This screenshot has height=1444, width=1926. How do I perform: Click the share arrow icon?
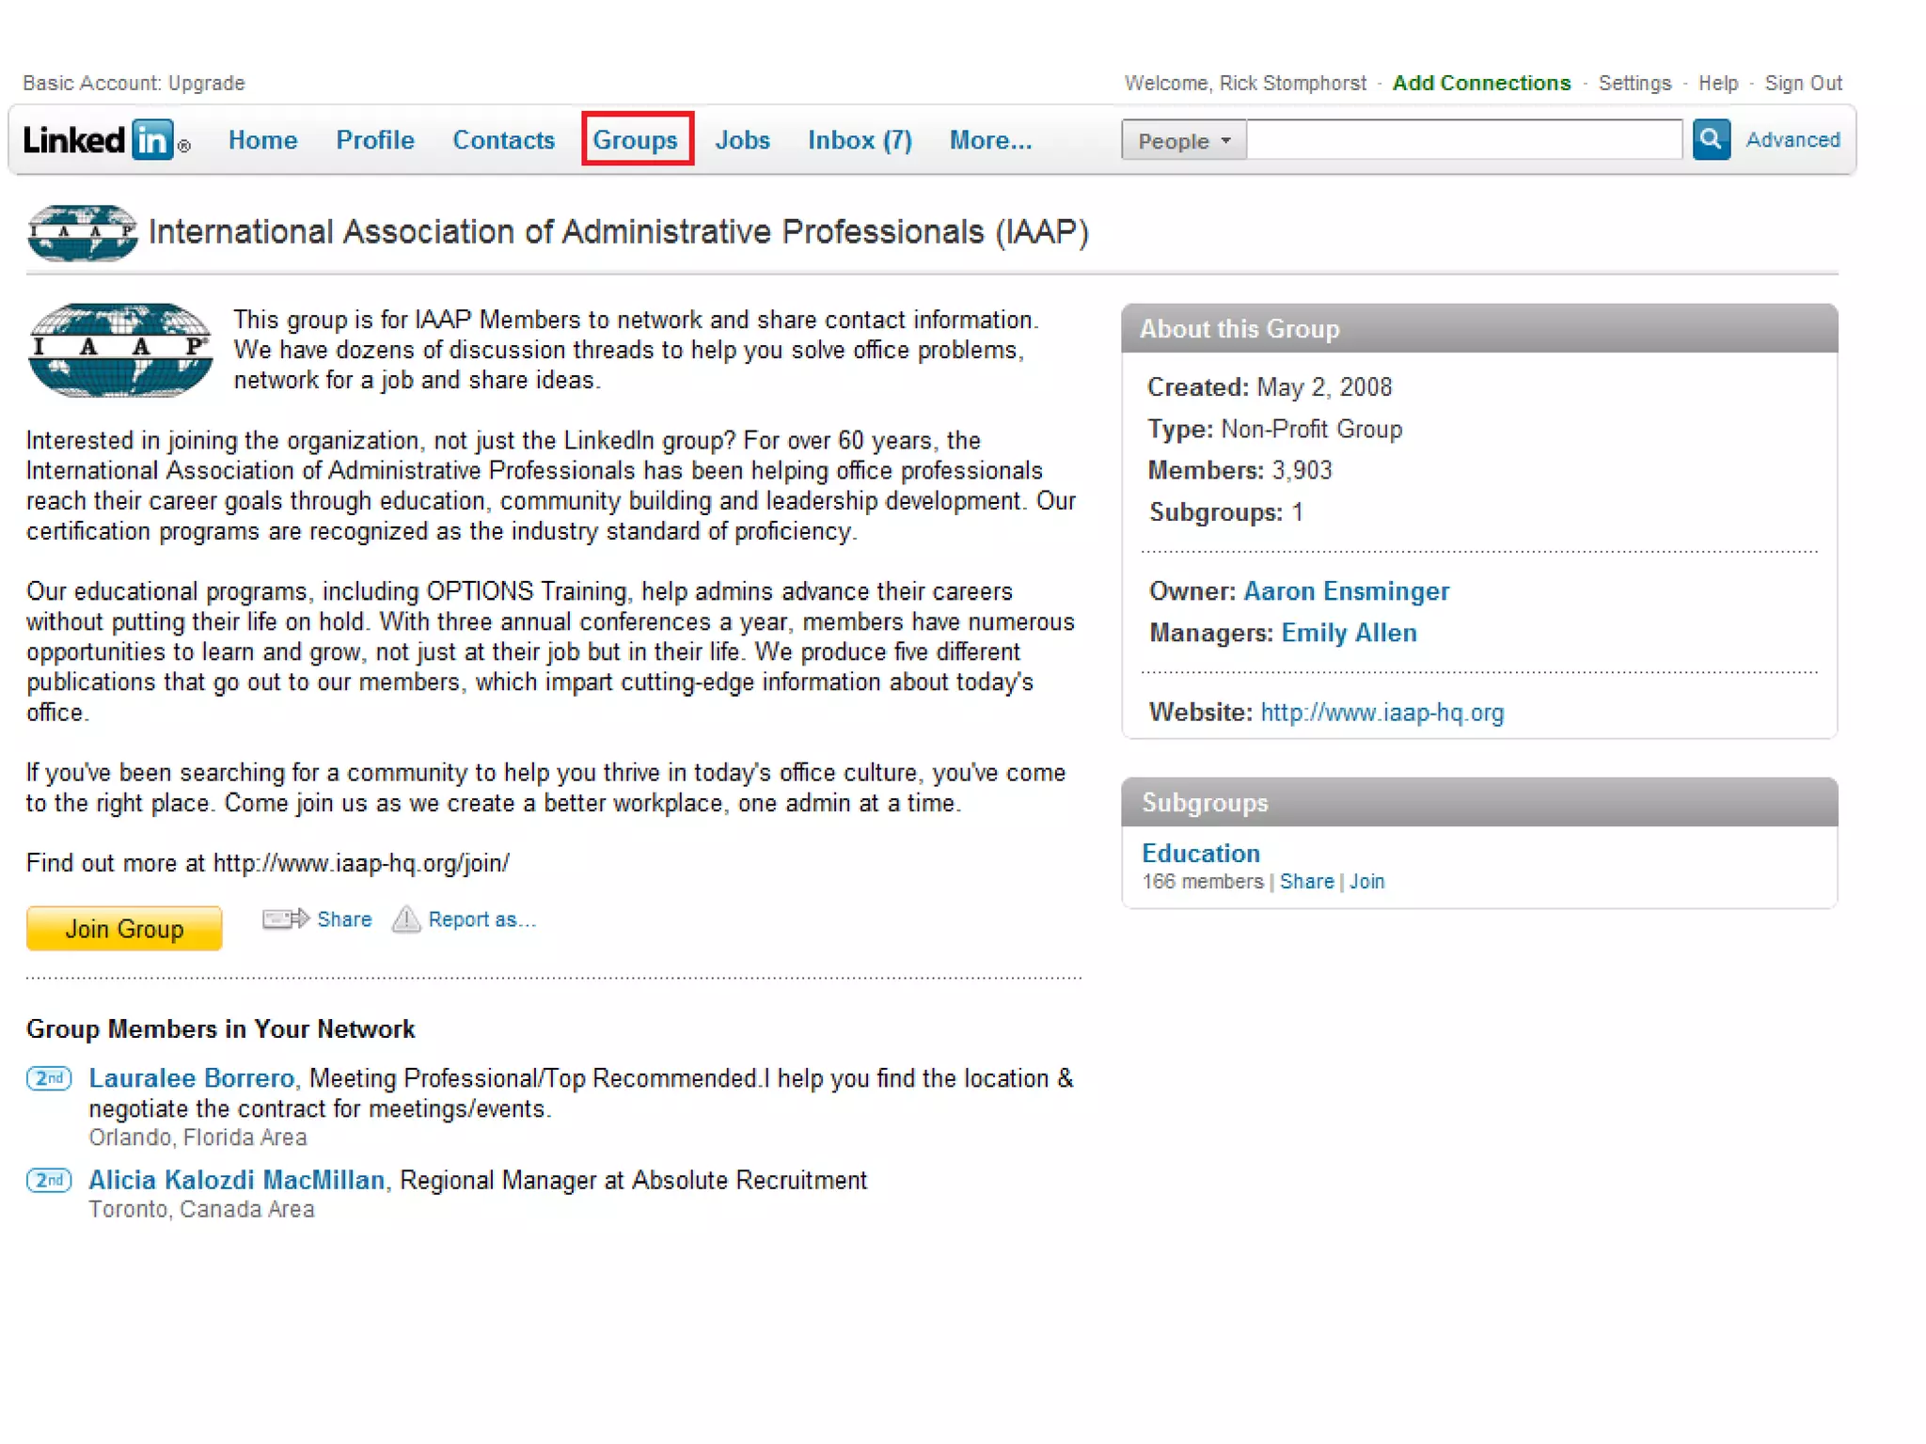point(285,918)
